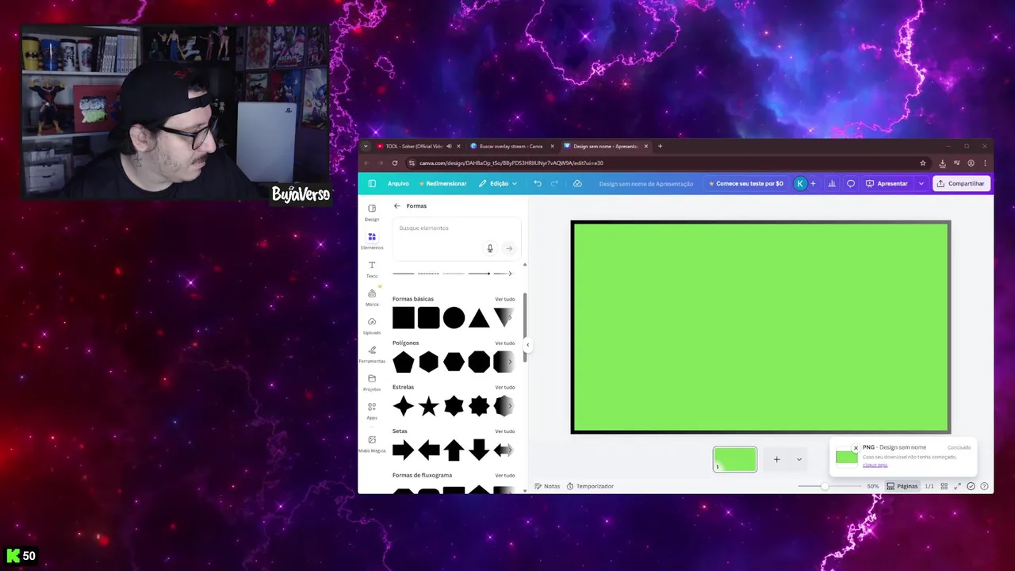Image resolution: width=1015 pixels, height=571 pixels.
Task: Show more line styles with the arrow
Action: click(509, 274)
